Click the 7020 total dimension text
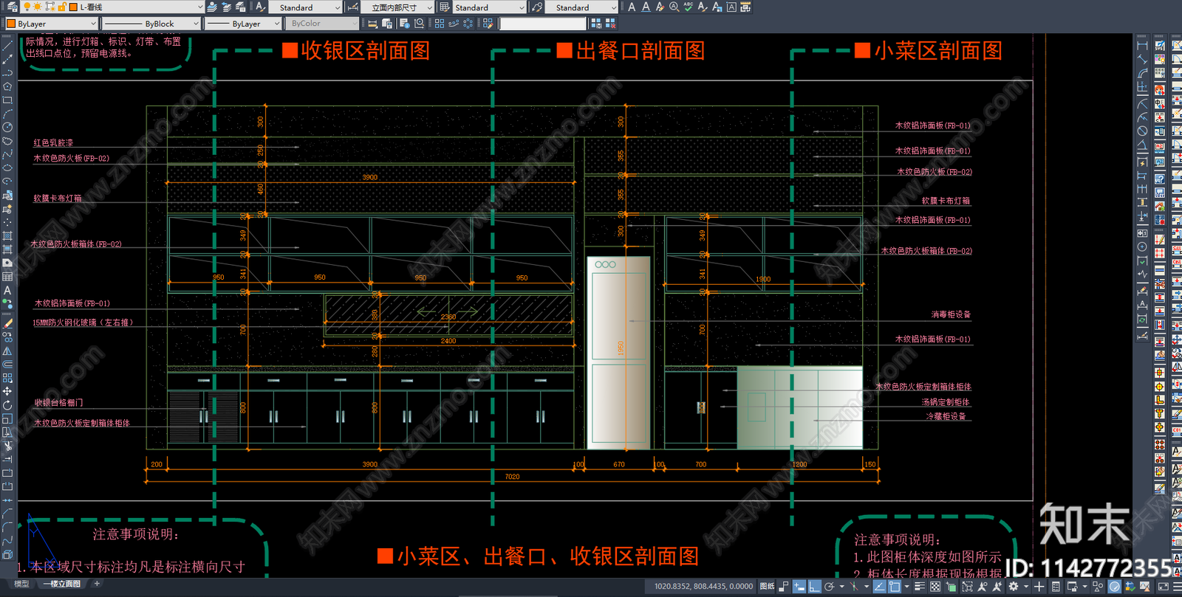Viewport: 1182px width, 597px height. (x=512, y=477)
